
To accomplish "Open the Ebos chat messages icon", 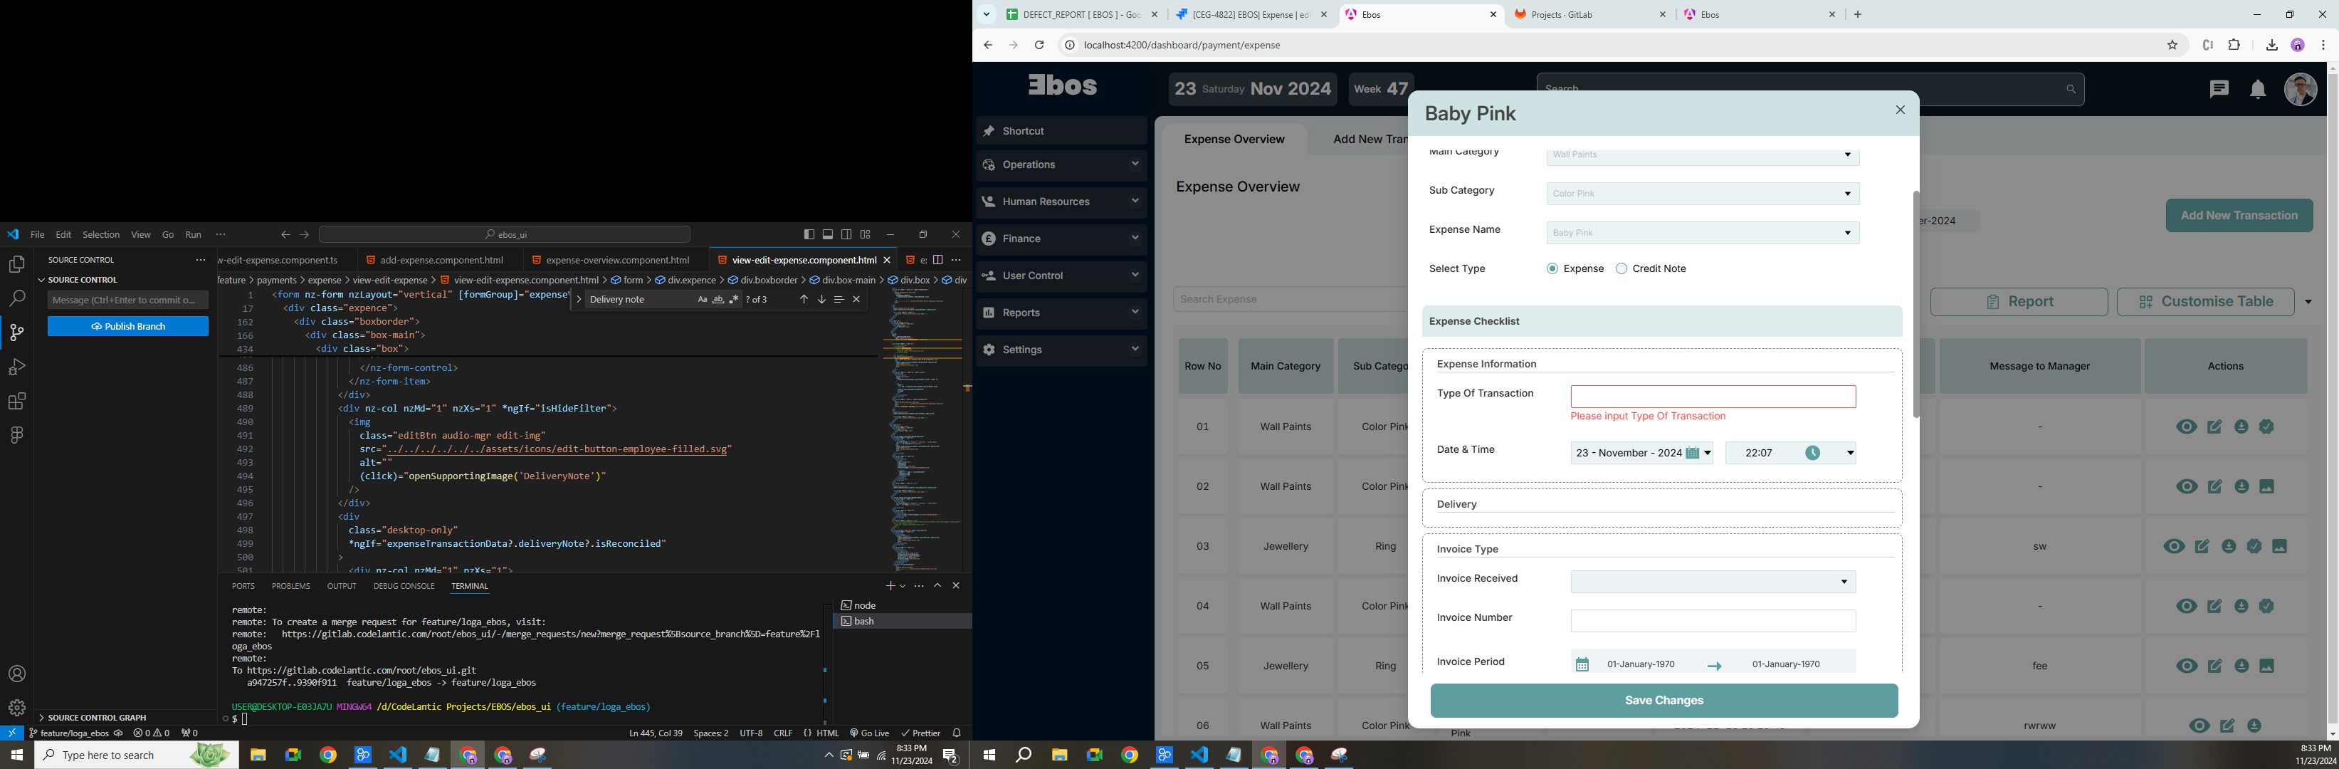I will click(2218, 88).
